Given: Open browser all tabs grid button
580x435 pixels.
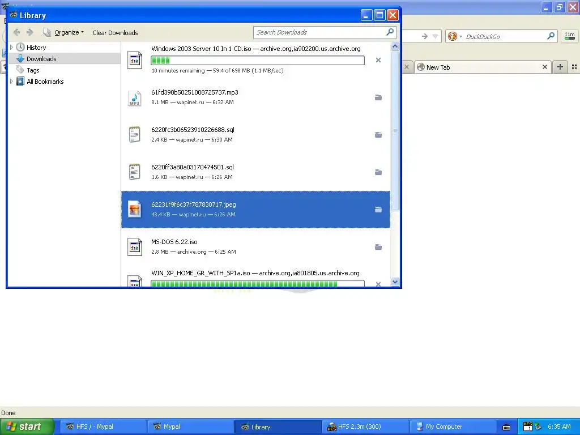Looking at the screenshot, I should (574, 67).
